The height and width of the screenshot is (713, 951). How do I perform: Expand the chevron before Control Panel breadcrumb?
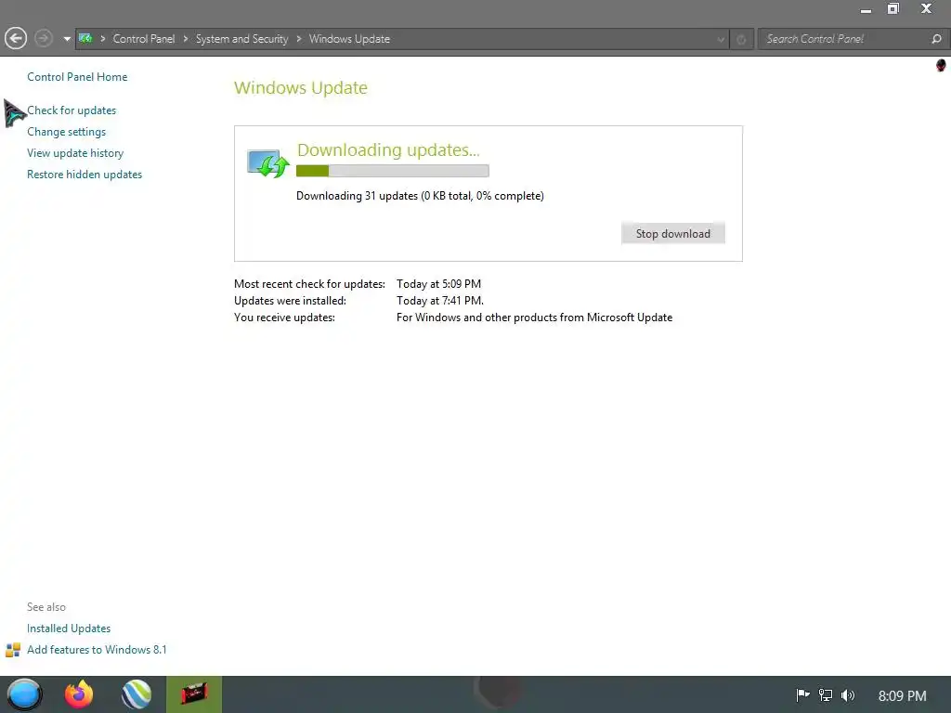pyautogui.click(x=103, y=39)
